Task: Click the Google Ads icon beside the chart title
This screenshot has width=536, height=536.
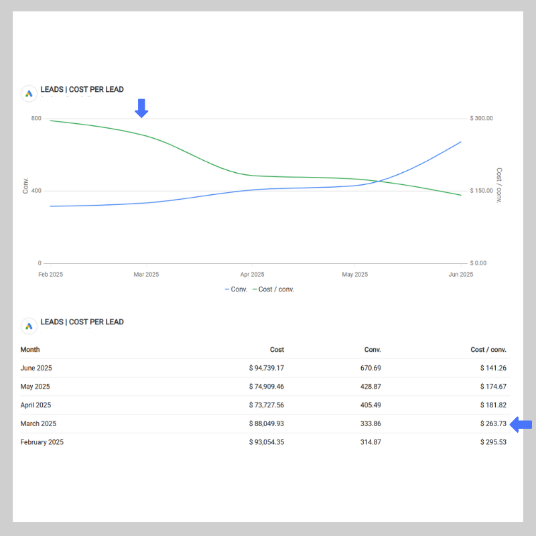Action: (x=28, y=93)
